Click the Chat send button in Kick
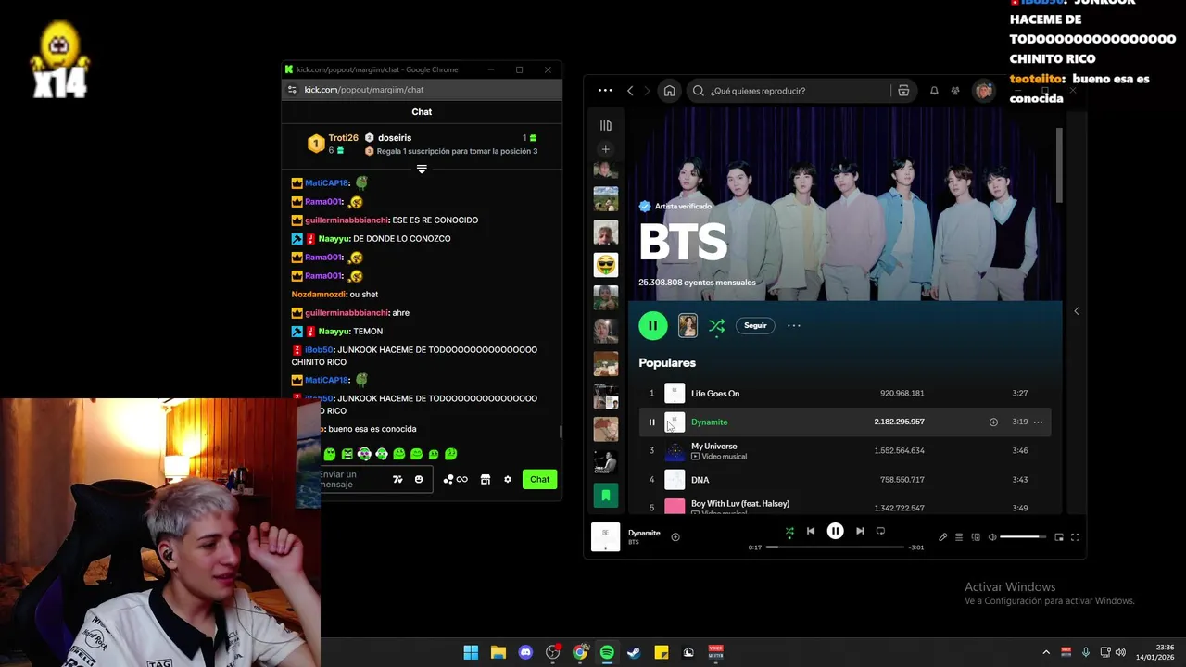The height and width of the screenshot is (667, 1186). pyautogui.click(x=539, y=479)
